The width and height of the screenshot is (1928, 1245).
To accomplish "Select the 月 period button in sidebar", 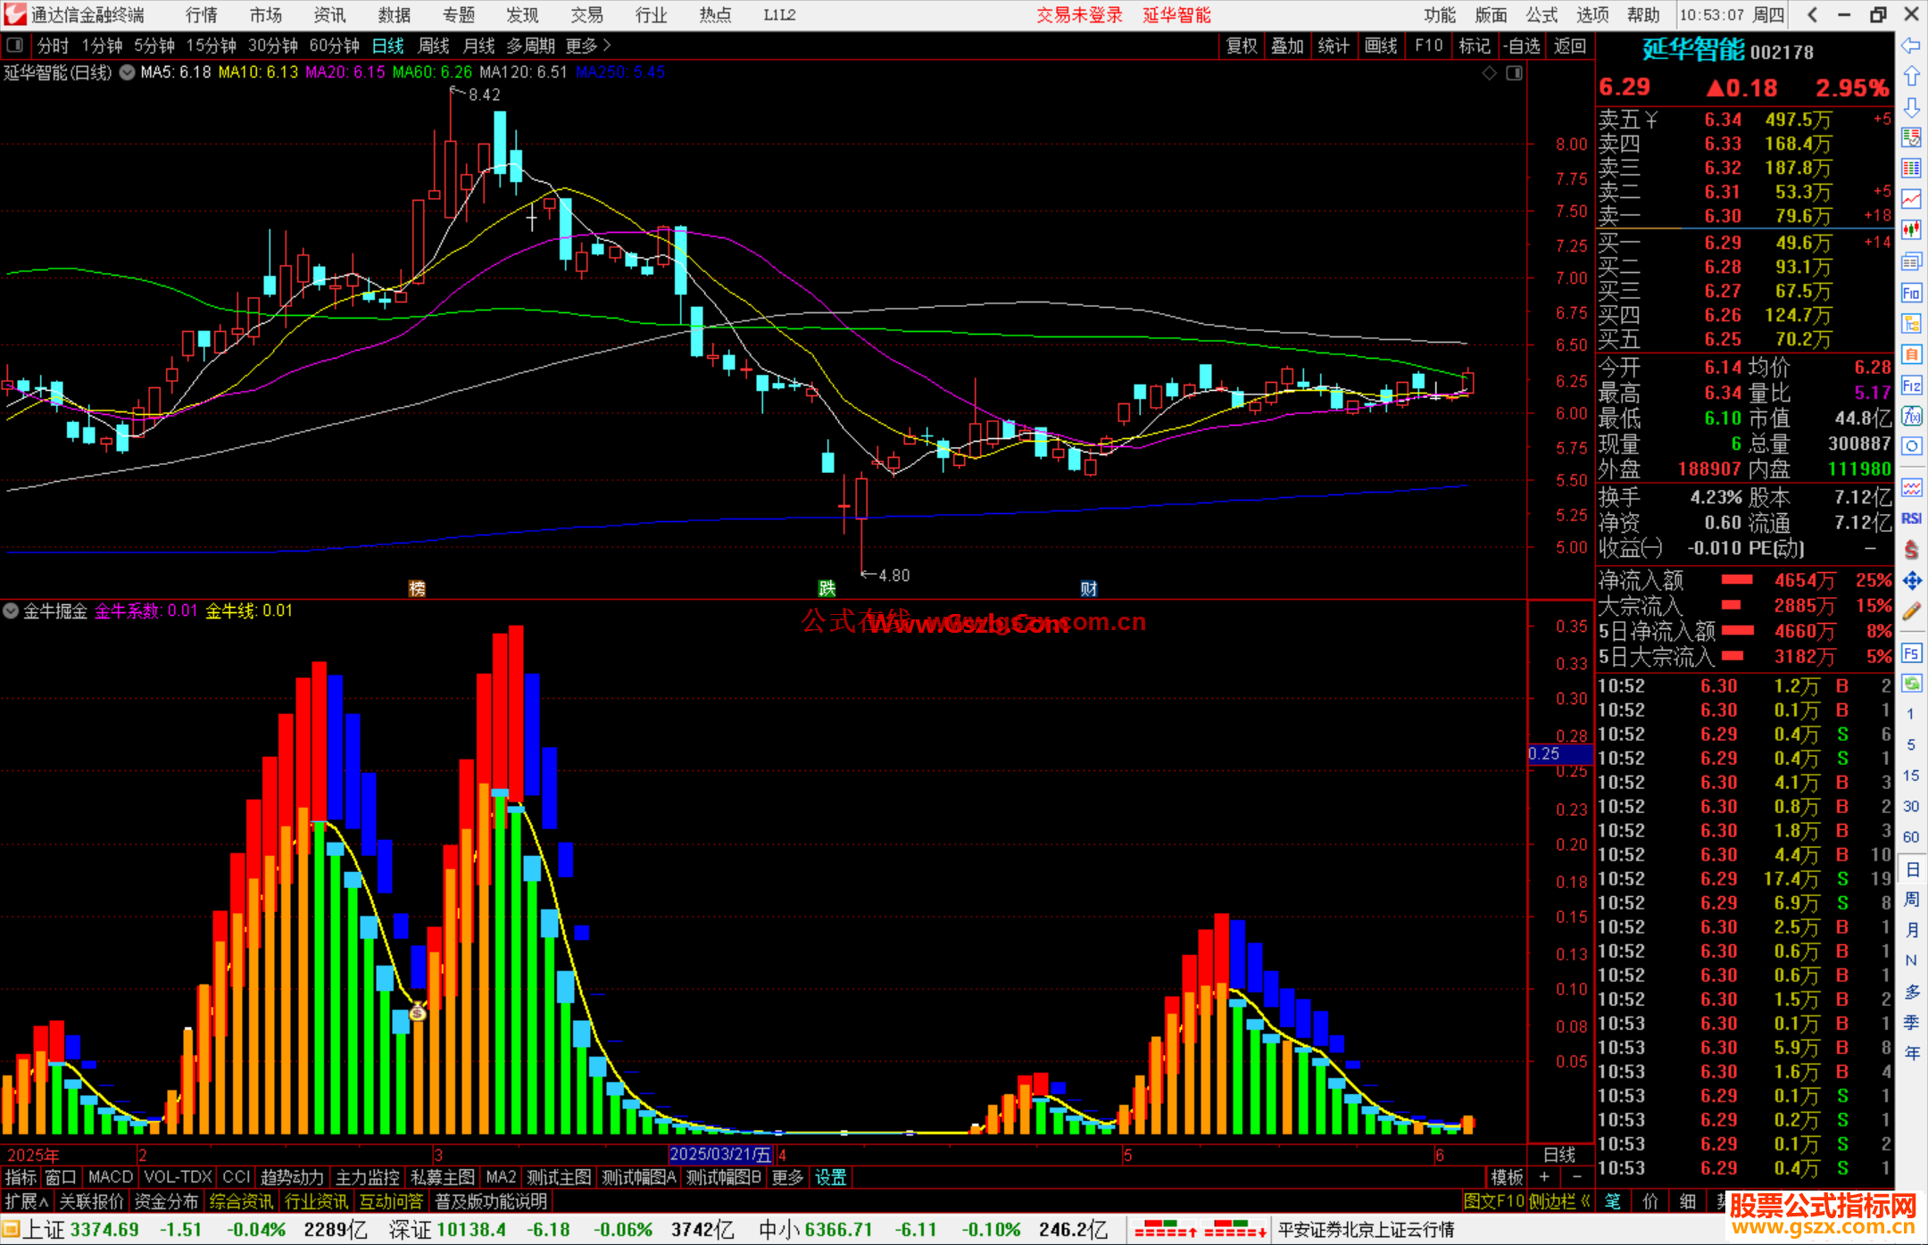I will pos(1911,930).
